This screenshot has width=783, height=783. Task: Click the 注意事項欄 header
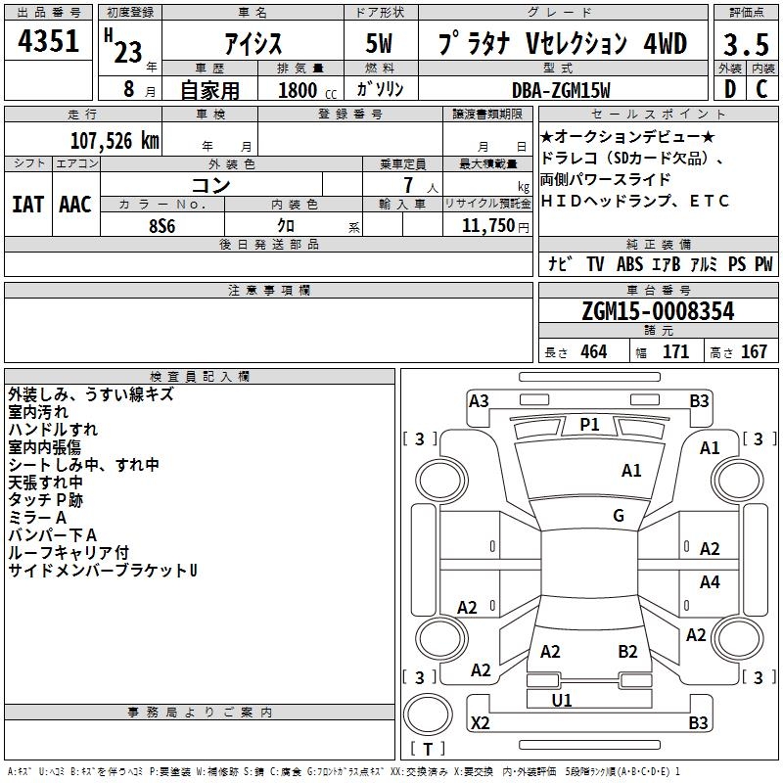coord(268,290)
